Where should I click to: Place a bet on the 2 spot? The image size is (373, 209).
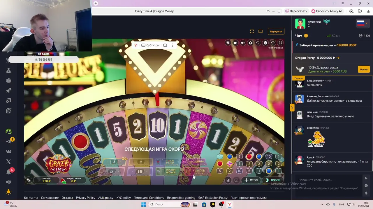(x=140, y=162)
